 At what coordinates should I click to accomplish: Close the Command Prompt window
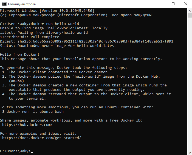[186, 4]
